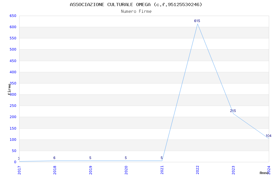Screen dimensions: 272x176
Task: Click the x-axis year 2024
Action: (269, 170)
